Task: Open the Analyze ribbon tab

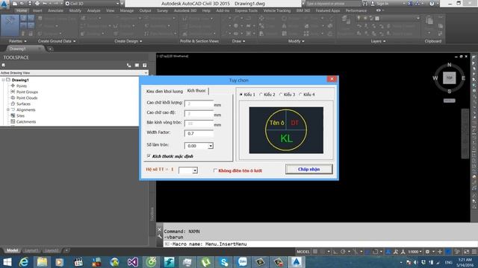Action: click(x=93, y=10)
